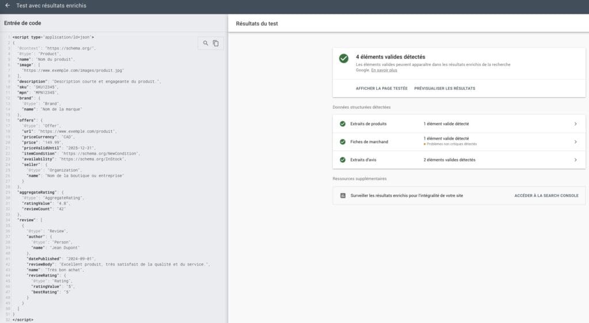Click the green check beside 'Fiches de marchand'
This screenshot has width=589, height=323.
[x=343, y=142]
